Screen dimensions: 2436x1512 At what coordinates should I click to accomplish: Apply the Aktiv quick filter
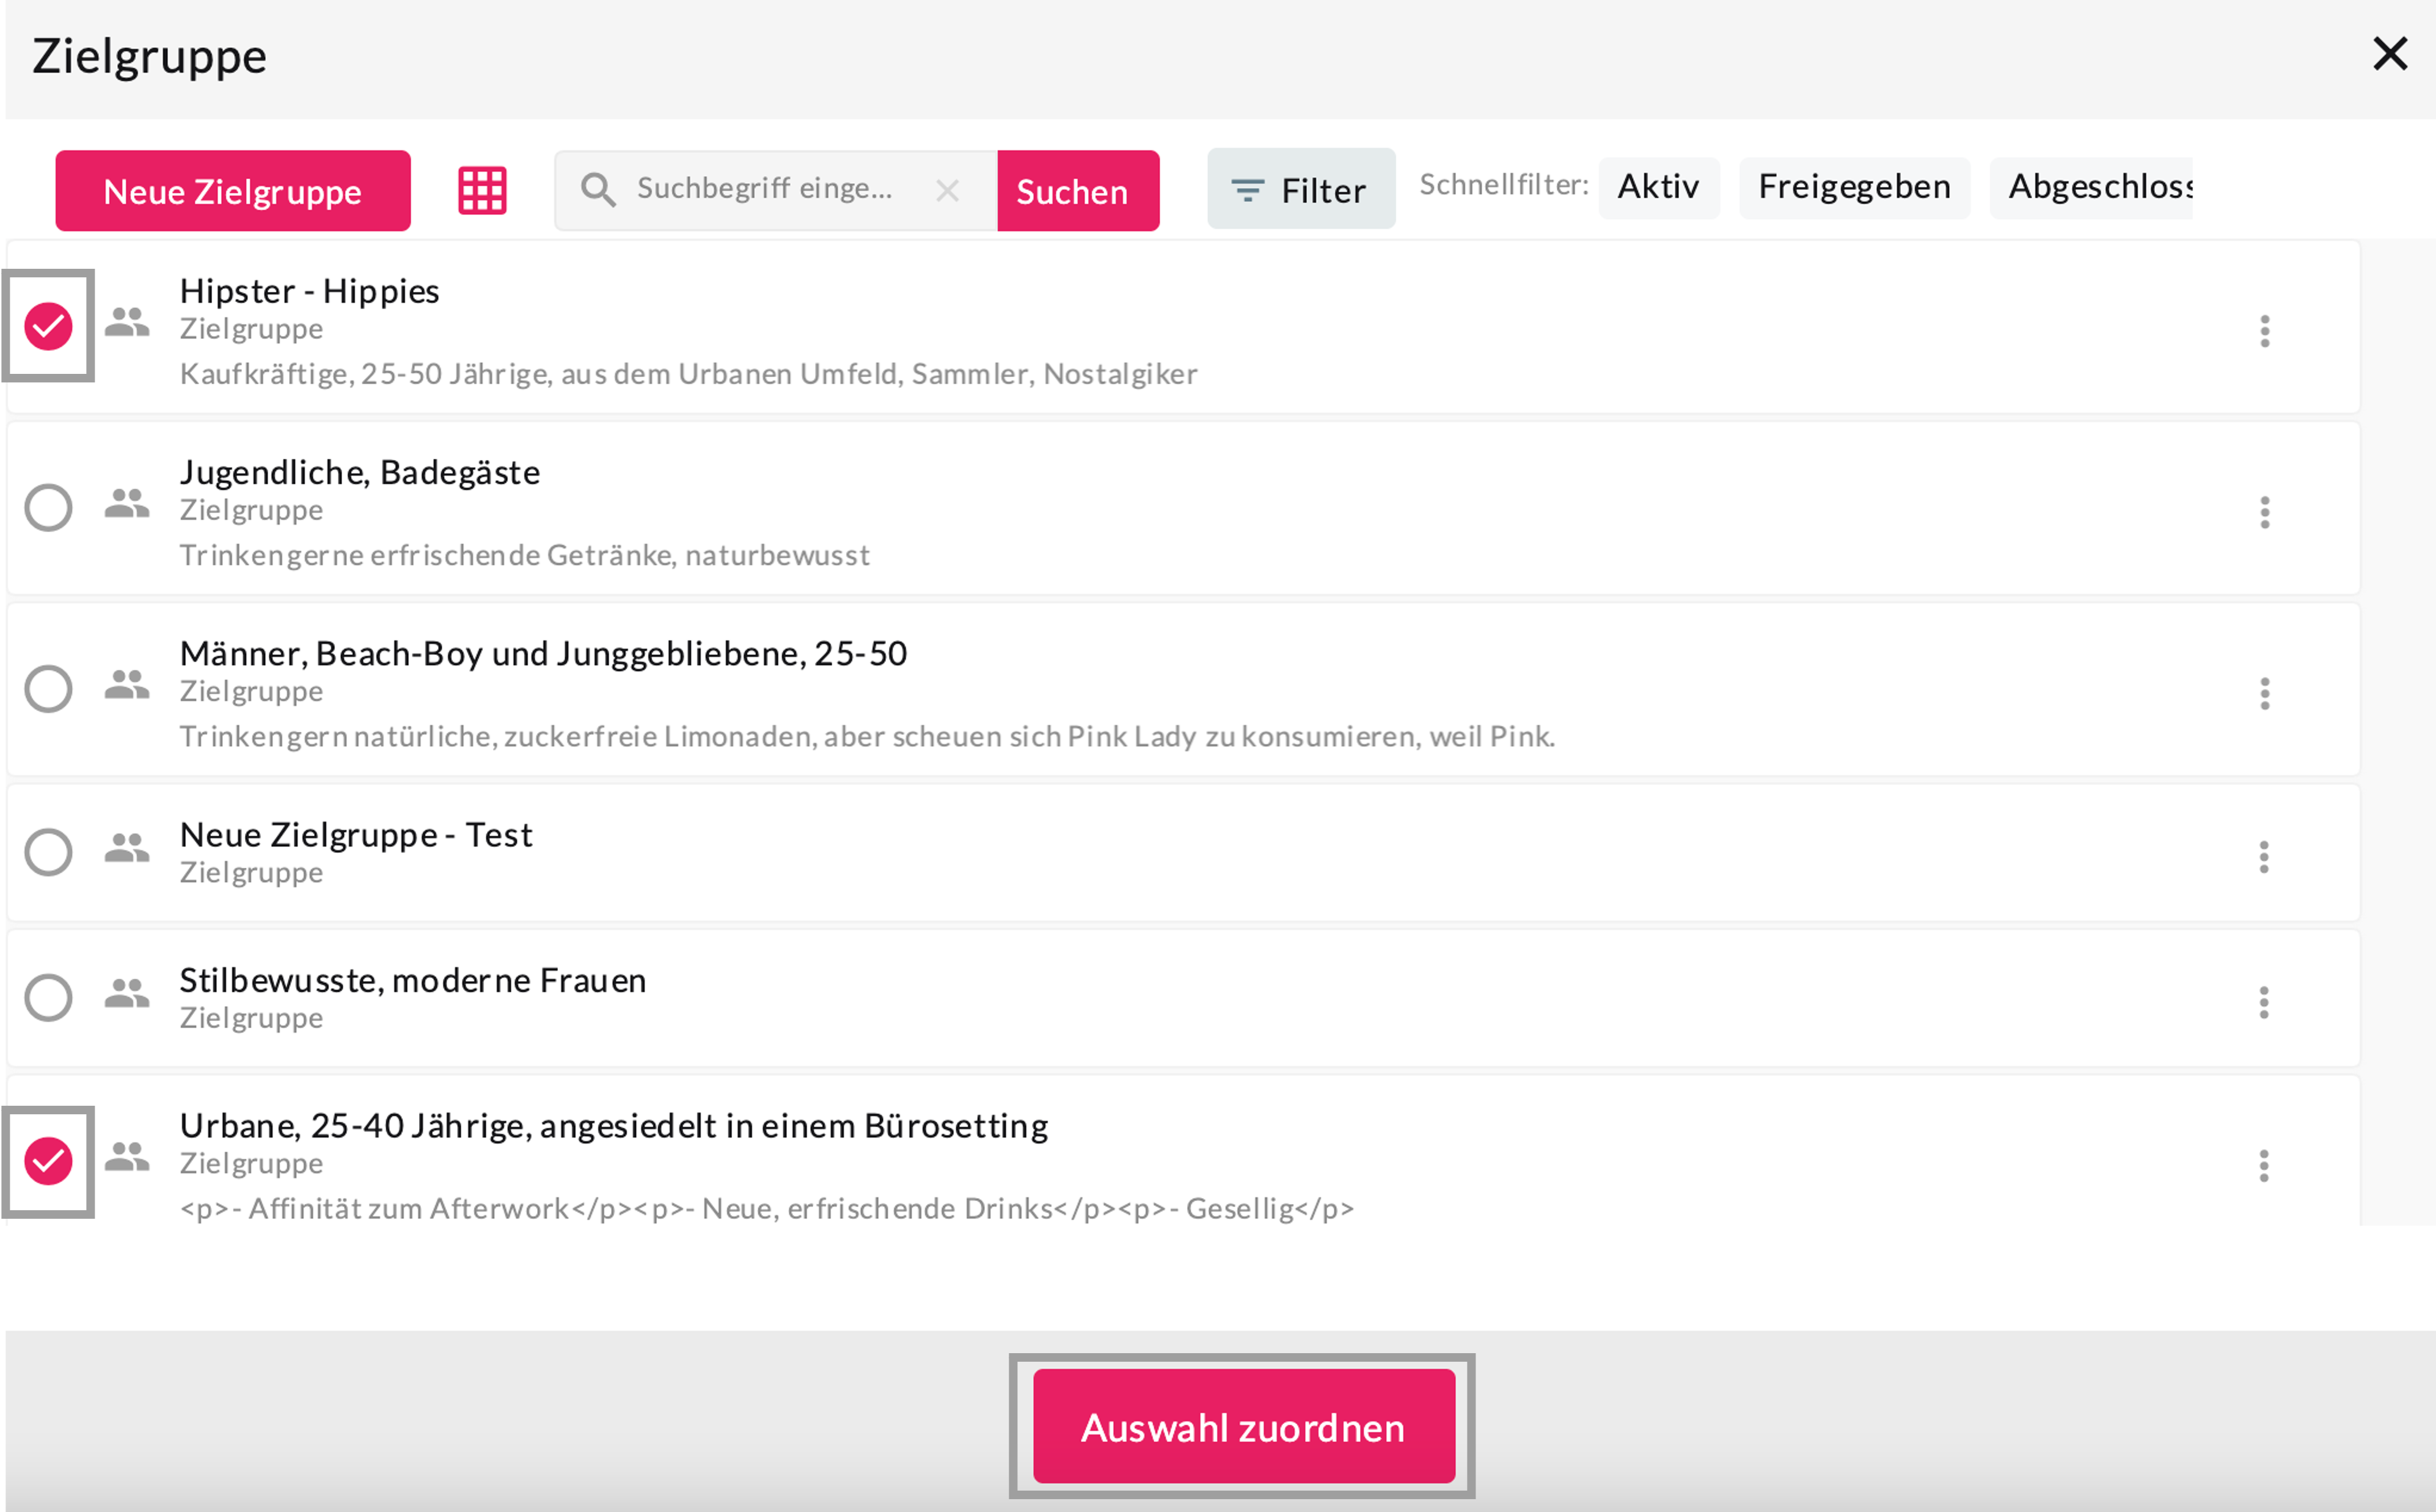pyautogui.click(x=1658, y=187)
